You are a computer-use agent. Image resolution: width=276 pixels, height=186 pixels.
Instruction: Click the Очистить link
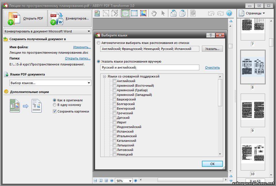pyautogui.click(x=212, y=67)
